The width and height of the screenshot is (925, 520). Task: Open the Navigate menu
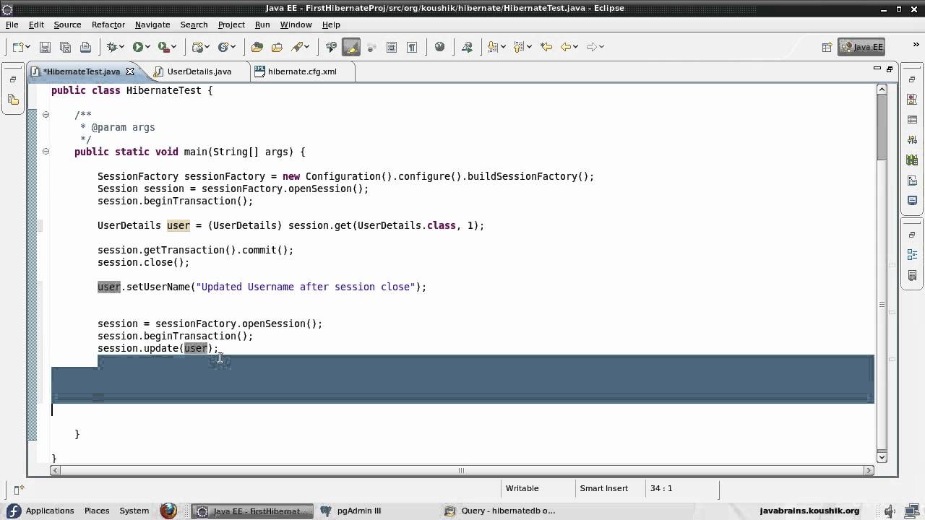pos(152,25)
